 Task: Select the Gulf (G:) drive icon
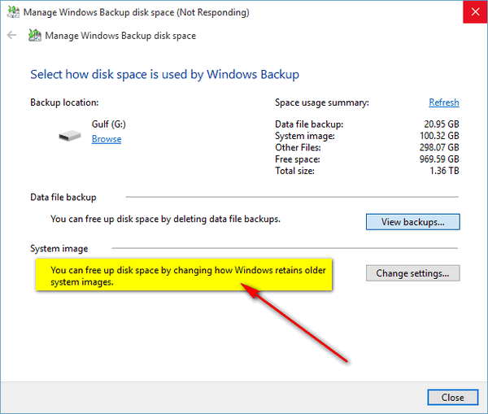(x=70, y=136)
